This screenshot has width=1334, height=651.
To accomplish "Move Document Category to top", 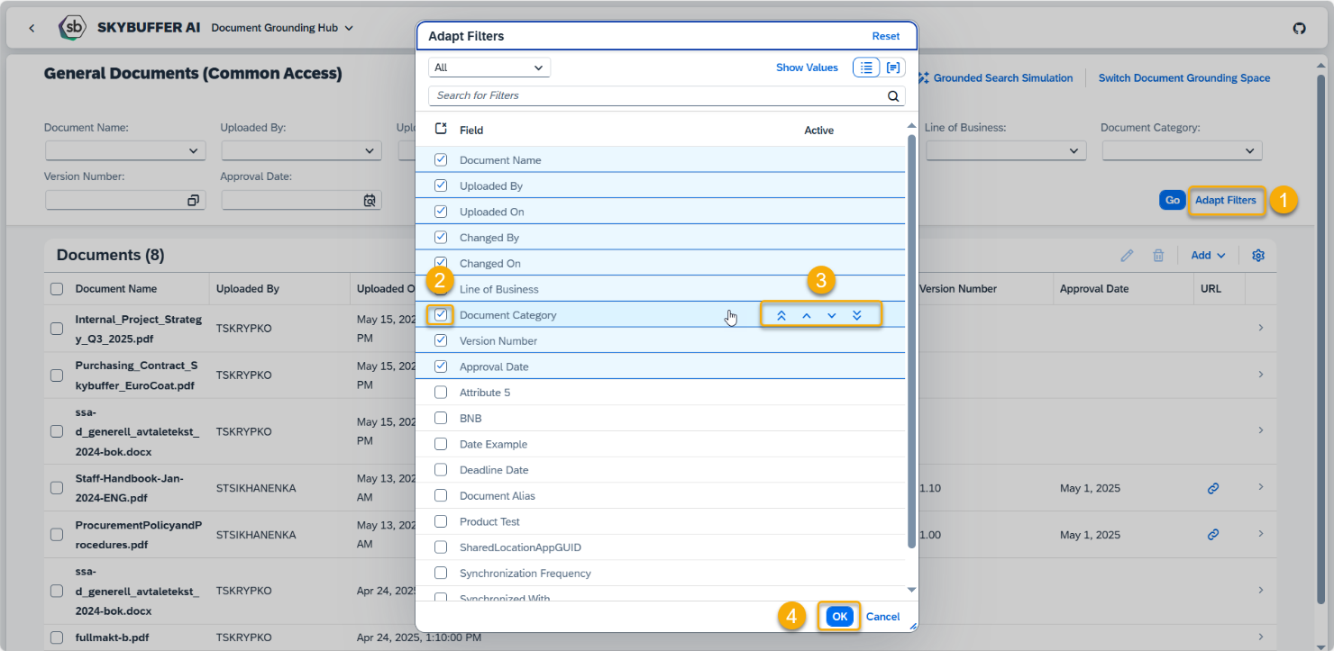I will pos(781,315).
